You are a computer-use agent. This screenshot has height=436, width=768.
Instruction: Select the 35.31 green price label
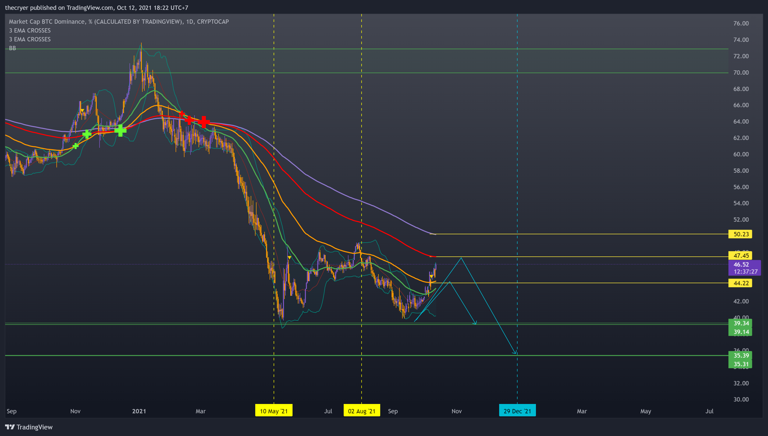(740, 364)
